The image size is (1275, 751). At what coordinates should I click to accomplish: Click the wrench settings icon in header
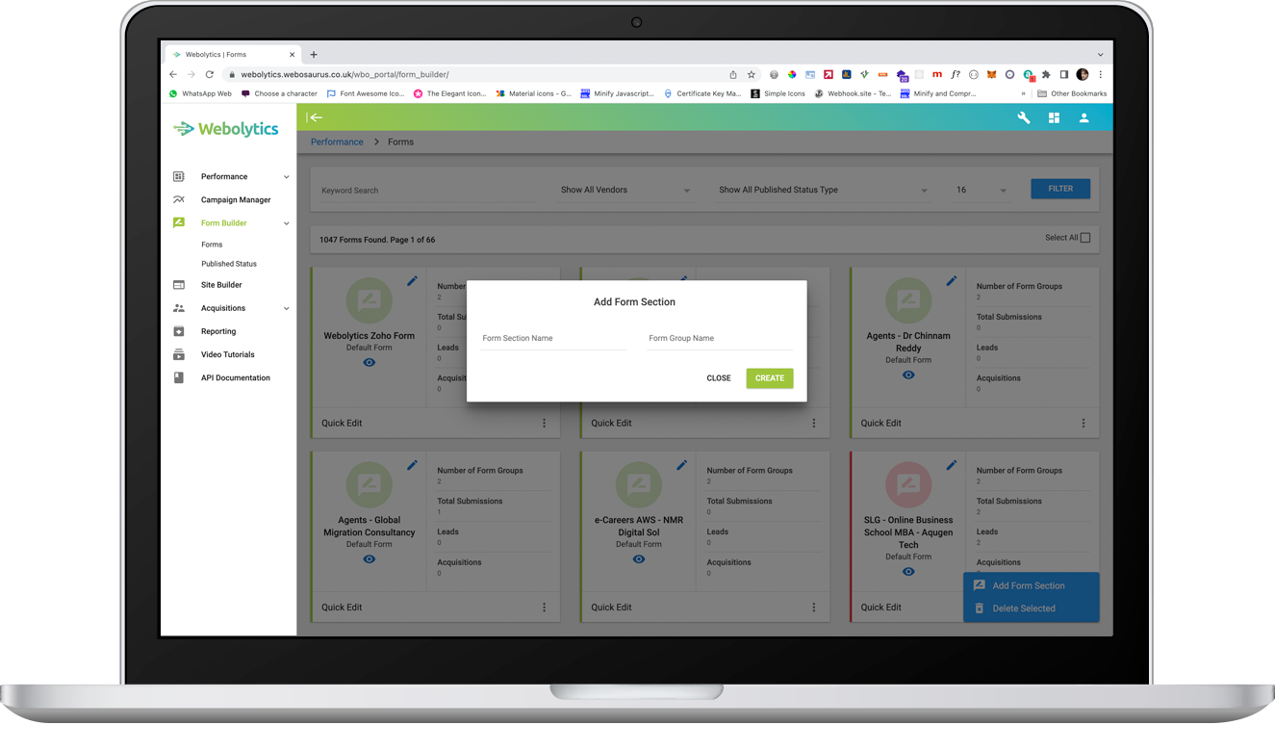tap(1024, 117)
